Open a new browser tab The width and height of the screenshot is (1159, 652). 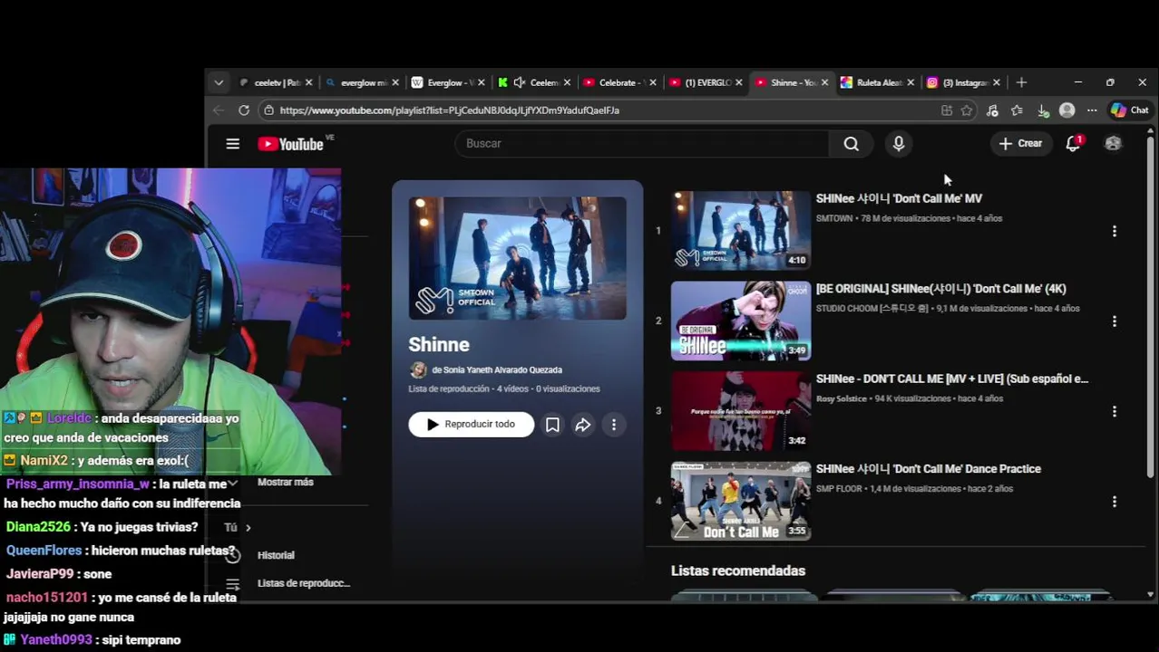tap(1021, 82)
